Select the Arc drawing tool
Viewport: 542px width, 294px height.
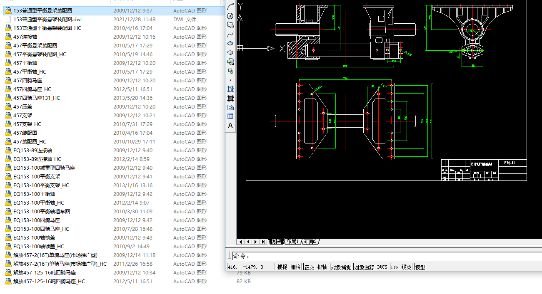[230, 7]
